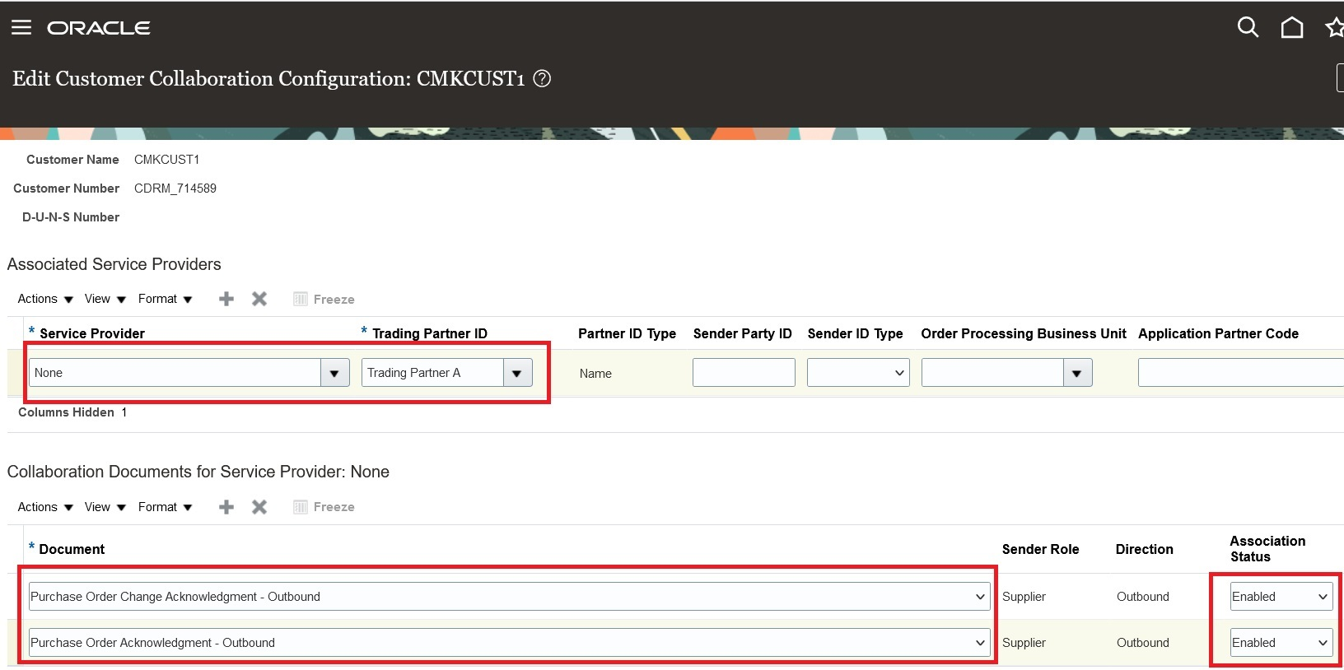This screenshot has width=1344, height=670.
Task: Open help icon beside page title
Action: pos(542,78)
